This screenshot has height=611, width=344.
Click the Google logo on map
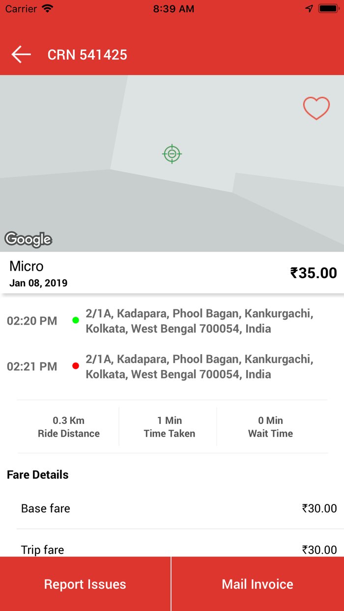29,239
